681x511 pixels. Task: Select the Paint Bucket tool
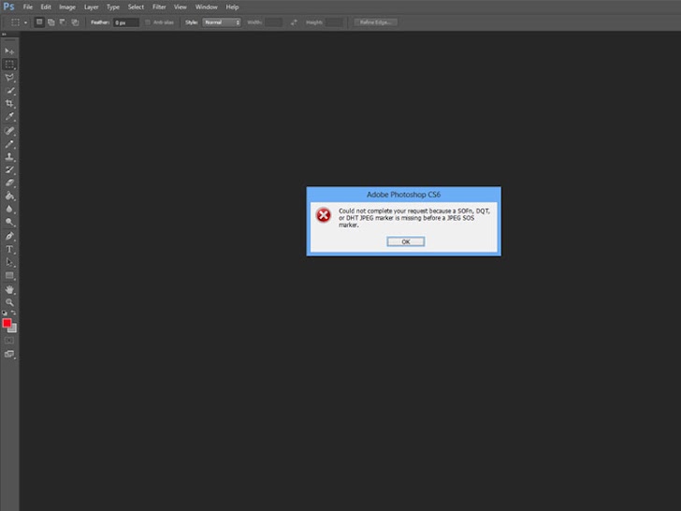(9, 196)
